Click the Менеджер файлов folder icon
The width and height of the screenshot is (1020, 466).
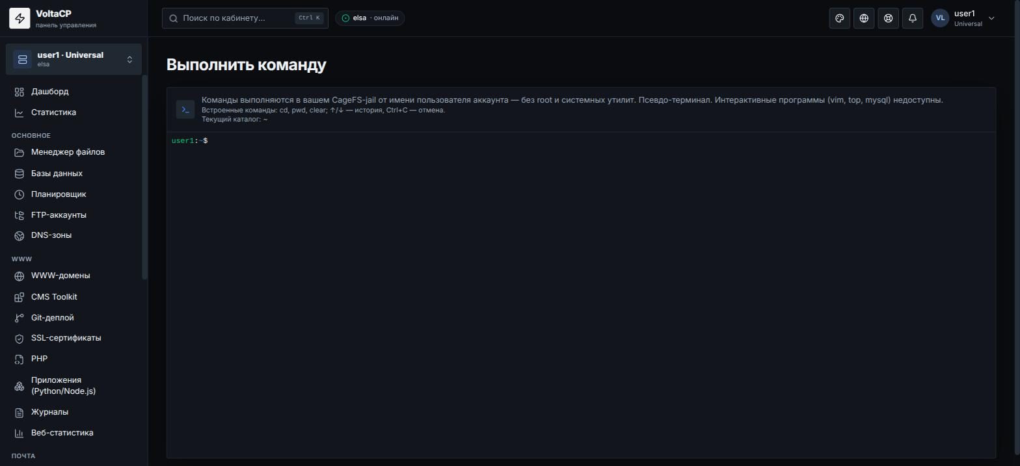pyautogui.click(x=20, y=152)
